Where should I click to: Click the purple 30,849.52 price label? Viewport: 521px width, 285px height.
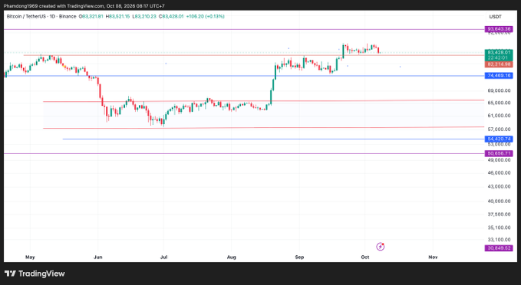(x=499, y=248)
